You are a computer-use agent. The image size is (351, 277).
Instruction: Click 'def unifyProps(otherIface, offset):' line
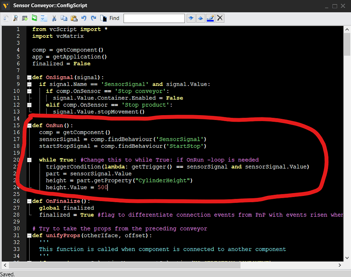pos(92,236)
